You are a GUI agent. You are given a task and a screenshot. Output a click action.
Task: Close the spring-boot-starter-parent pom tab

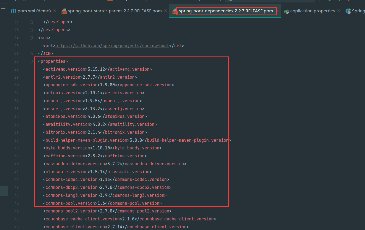click(x=166, y=11)
